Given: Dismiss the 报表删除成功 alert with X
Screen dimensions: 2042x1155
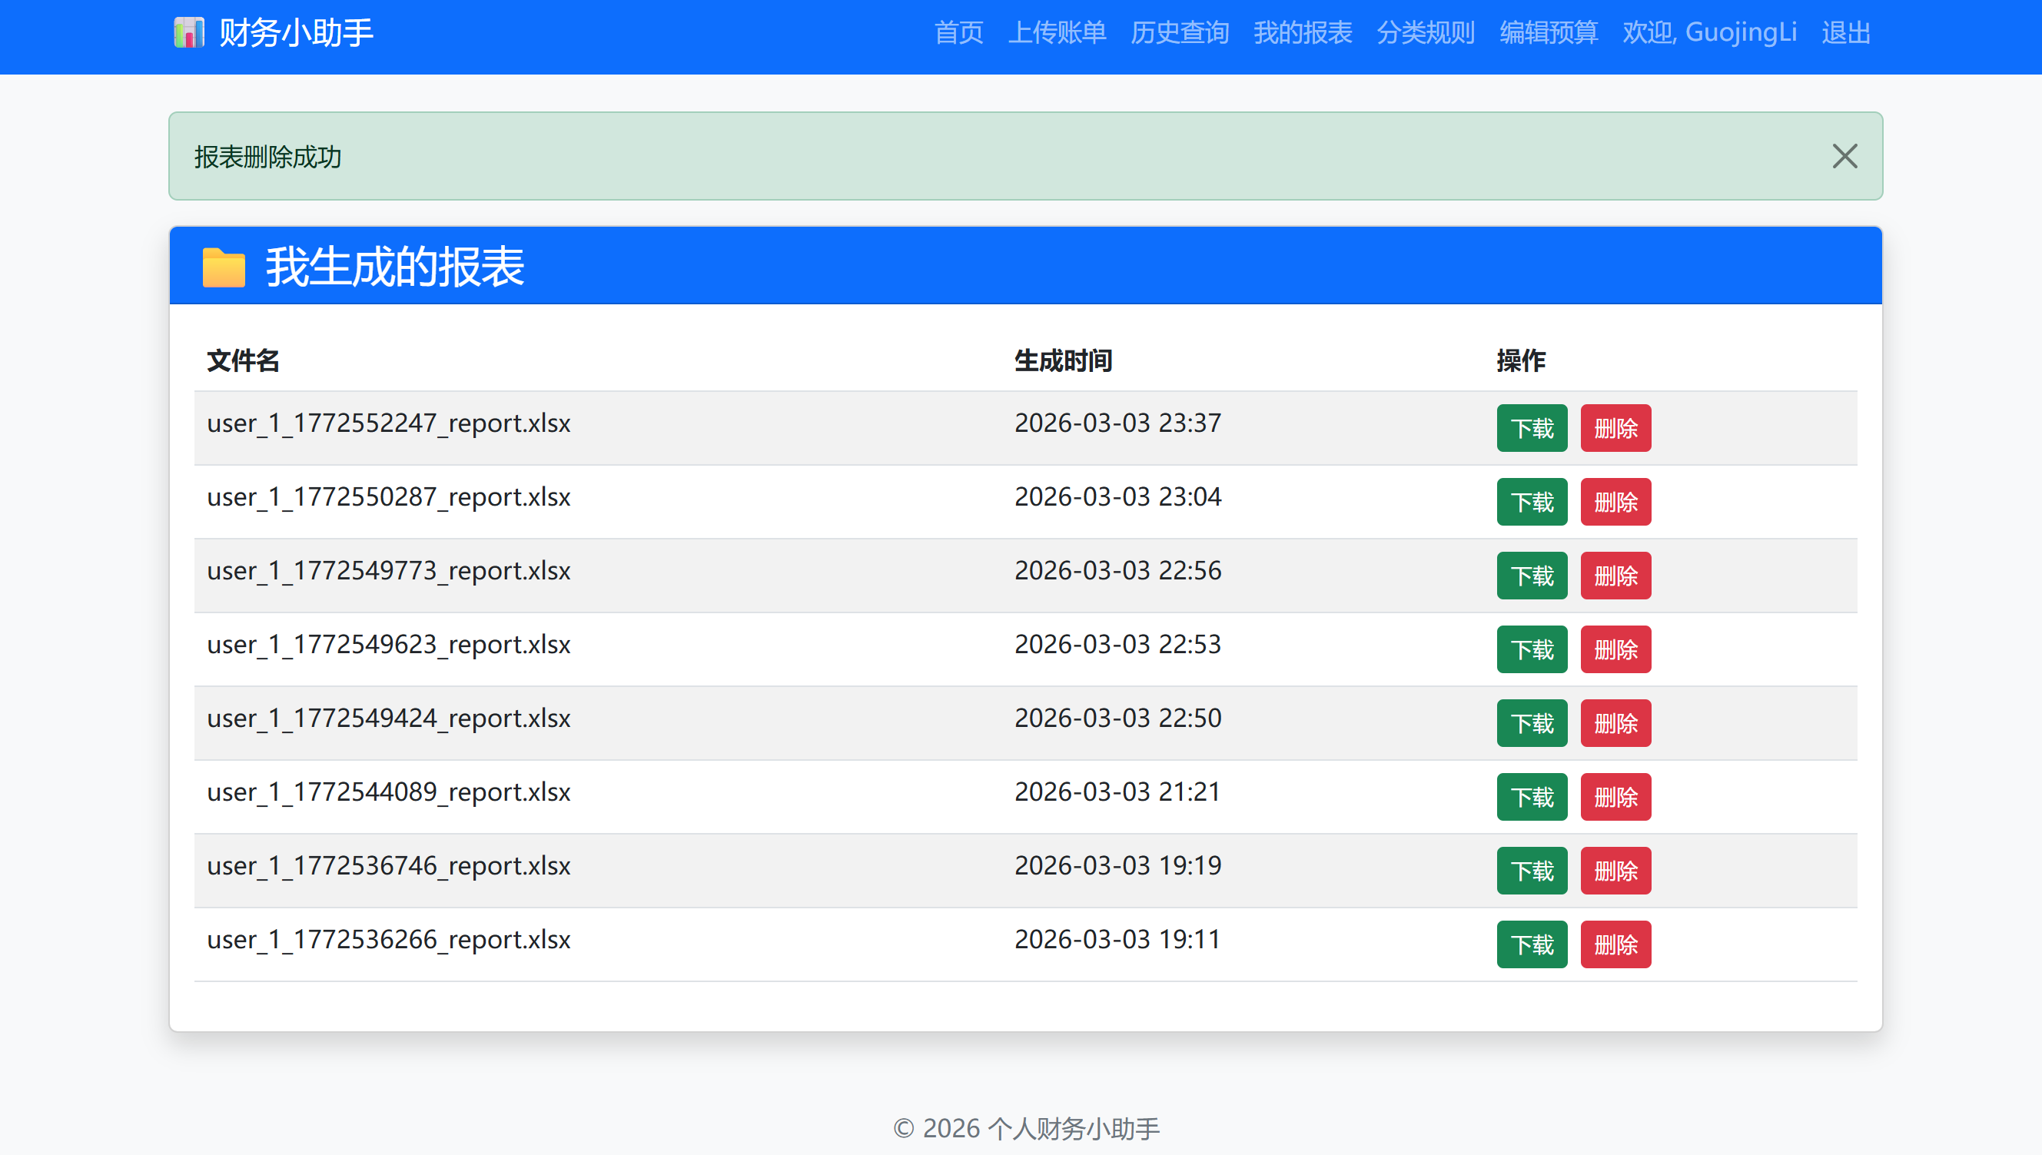Looking at the screenshot, I should pos(1844,156).
